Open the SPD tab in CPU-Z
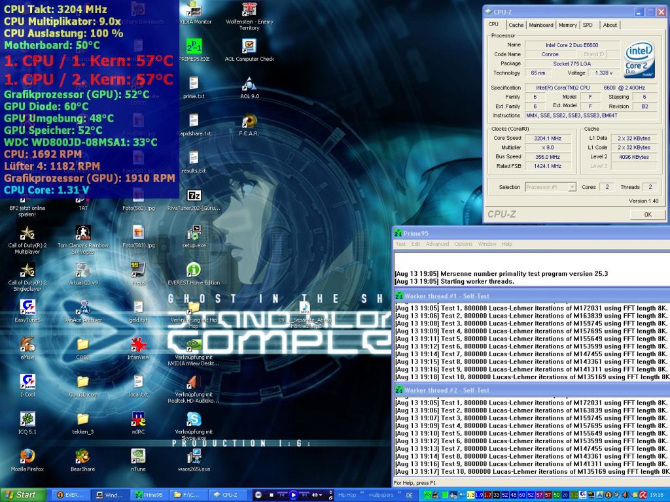Image resolution: width=670 pixels, height=502 pixels. [x=588, y=25]
